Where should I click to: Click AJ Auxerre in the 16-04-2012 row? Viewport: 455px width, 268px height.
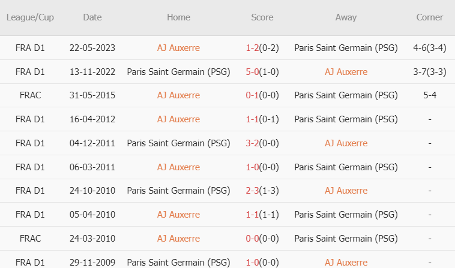(x=178, y=119)
